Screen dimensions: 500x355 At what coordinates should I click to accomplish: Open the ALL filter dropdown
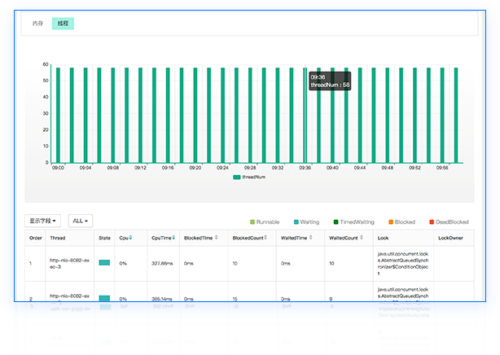click(81, 221)
